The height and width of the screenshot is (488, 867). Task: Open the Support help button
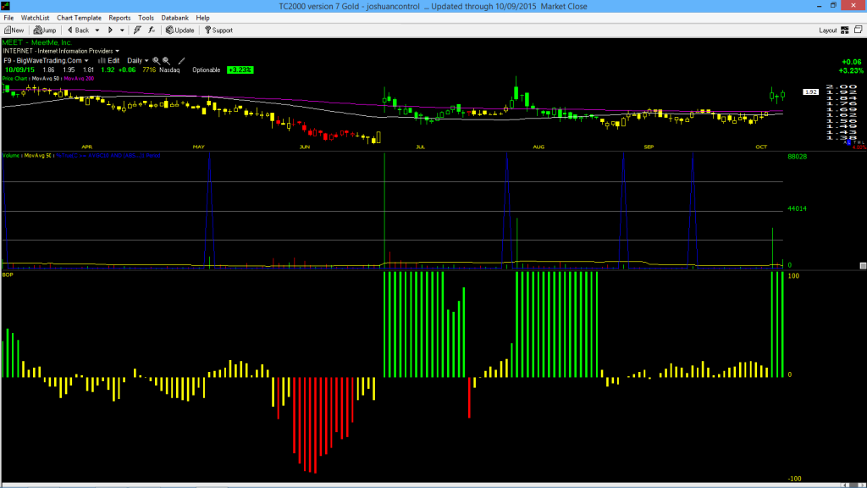click(x=219, y=30)
